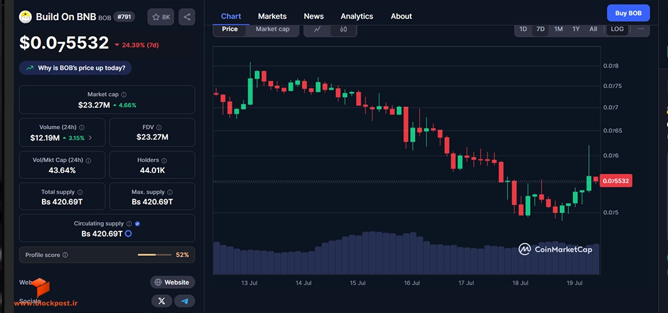Click the 43.64% Vol/Mkt Cap value
The image size is (668, 313).
[62, 170]
